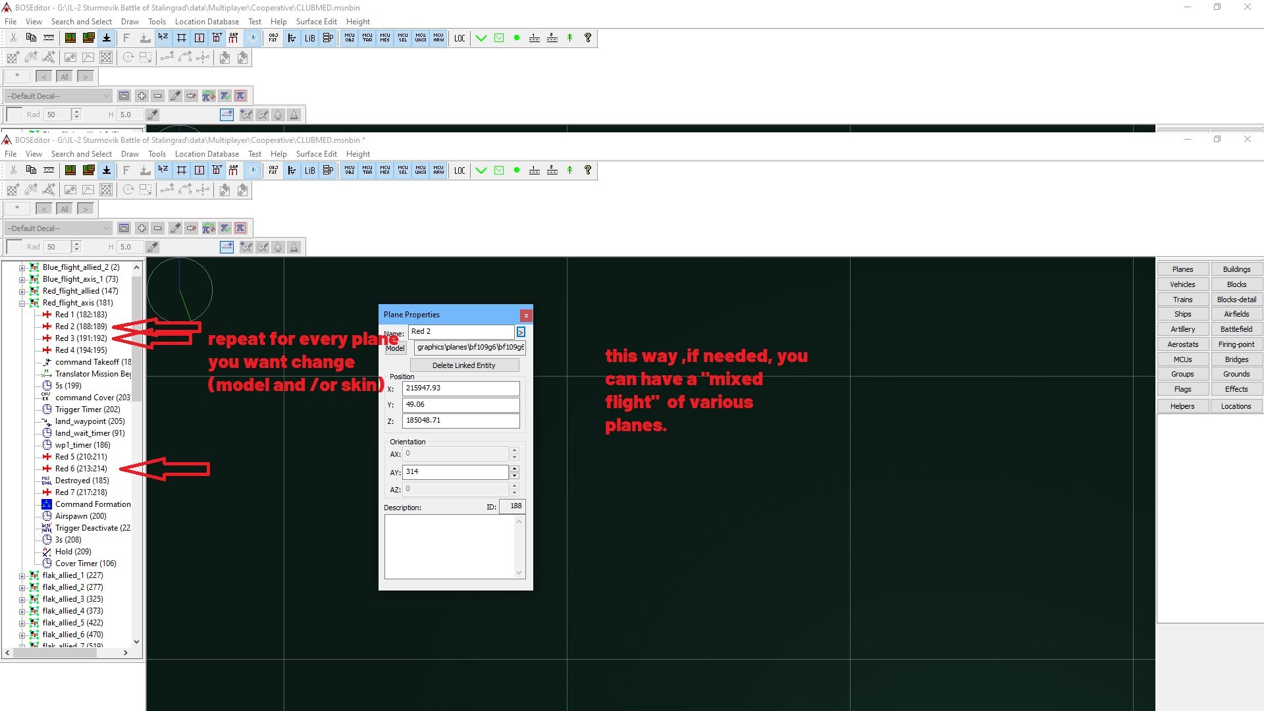Toggle MCU TAR links in lower window toolbar
The width and height of the screenshot is (1264, 711).
click(367, 171)
